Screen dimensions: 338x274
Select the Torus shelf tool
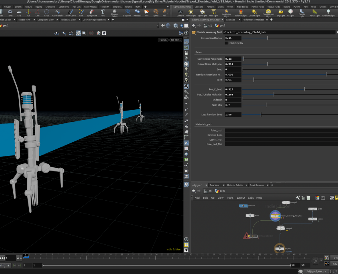tap(9, 13)
